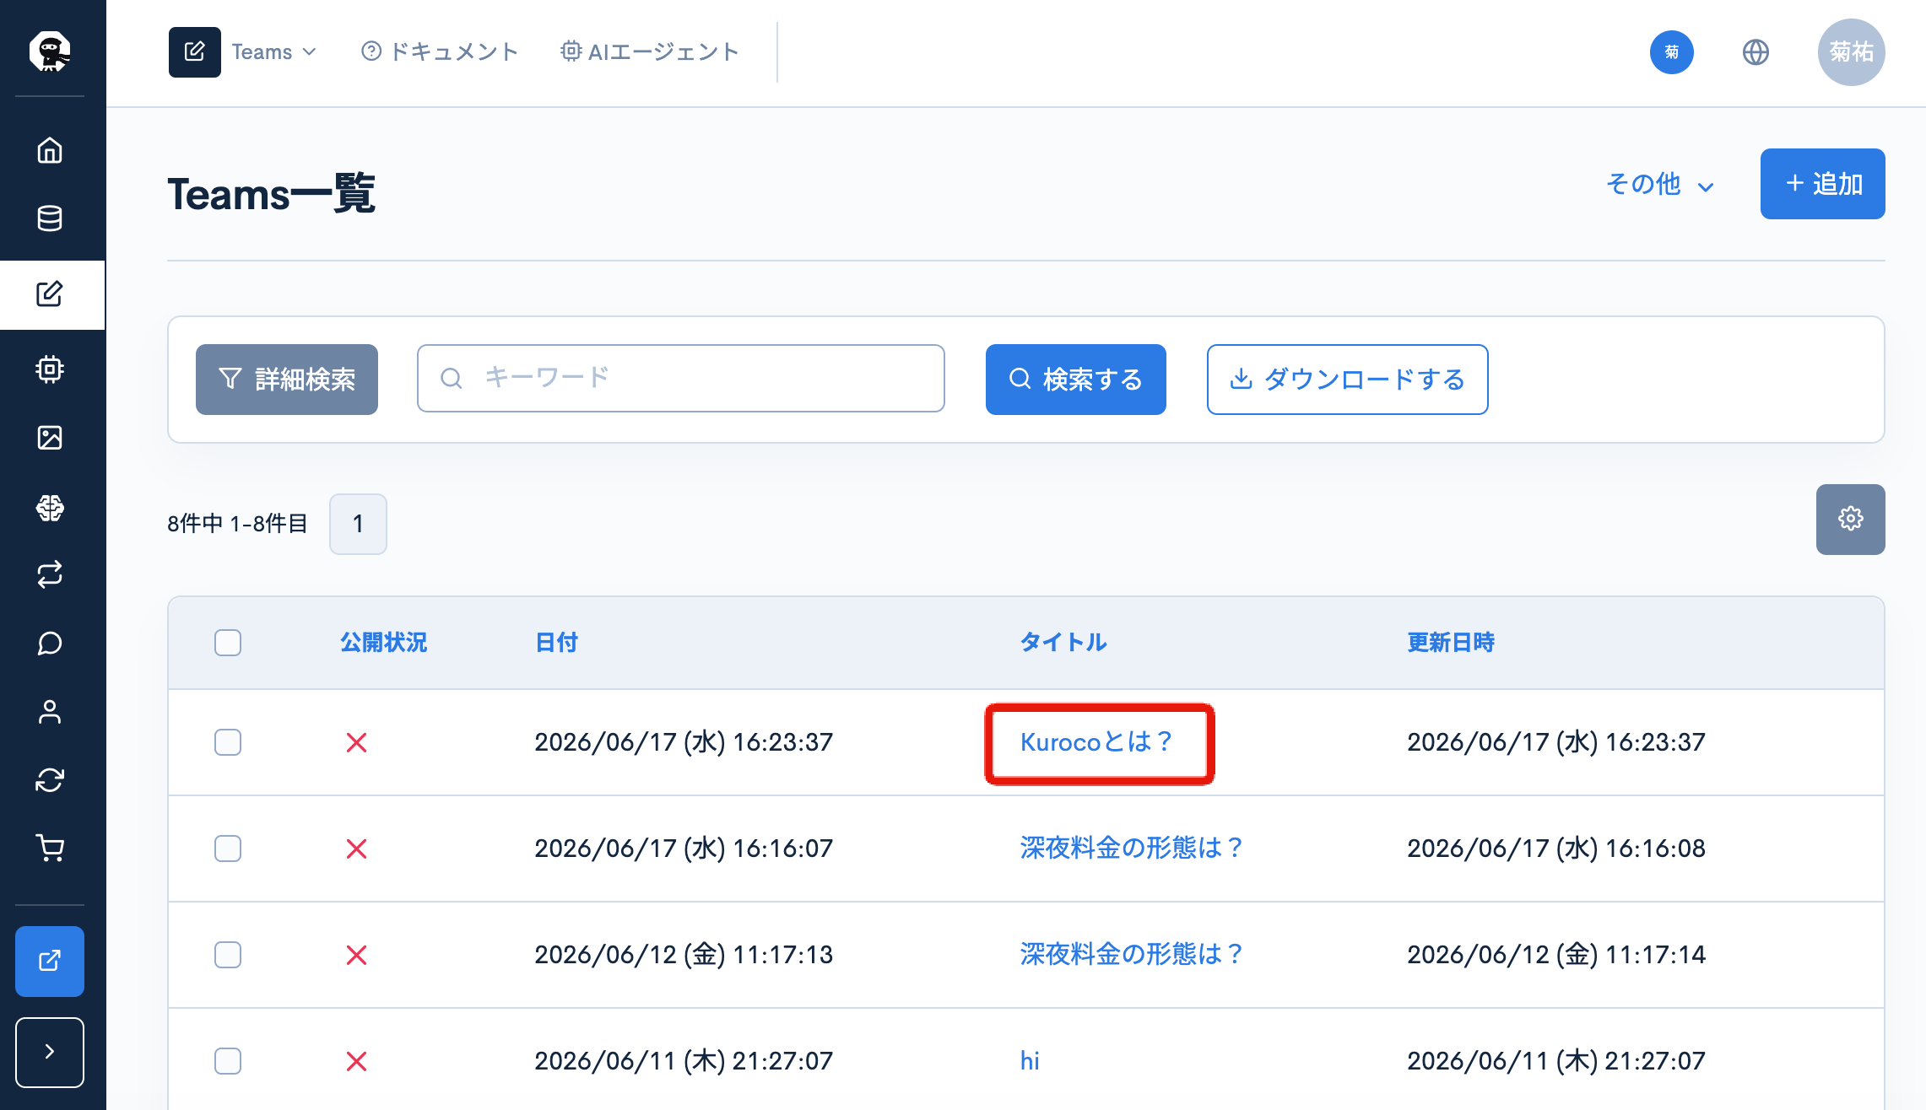Open the member person sidebar icon

tap(50, 712)
